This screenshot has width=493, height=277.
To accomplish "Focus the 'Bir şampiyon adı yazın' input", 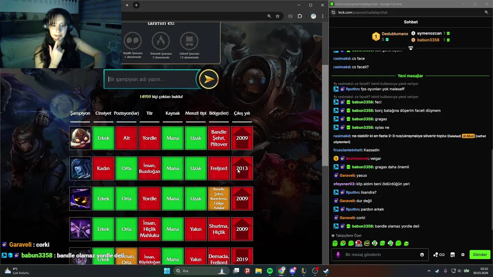I will click(152, 79).
